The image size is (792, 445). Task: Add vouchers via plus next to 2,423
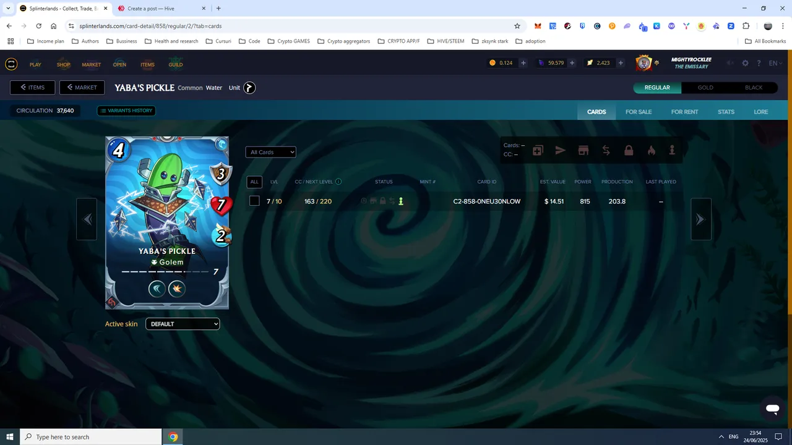621,63
